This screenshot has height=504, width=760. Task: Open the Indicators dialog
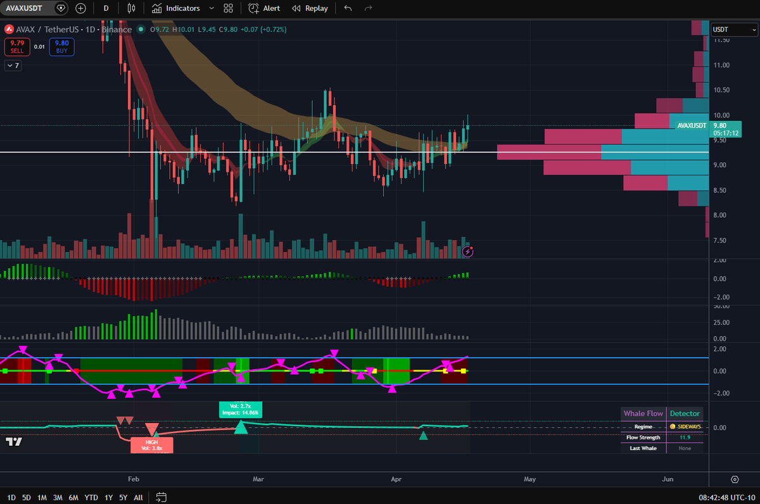tap(176, 8)
